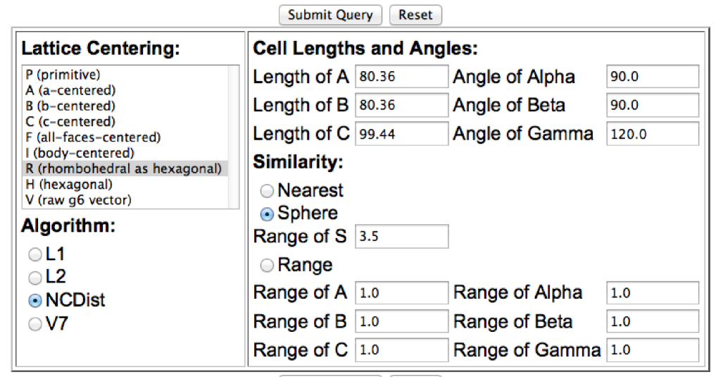The image size is (723, 377).
Task: Click the Submit Query button
Action: click(330, 15)
